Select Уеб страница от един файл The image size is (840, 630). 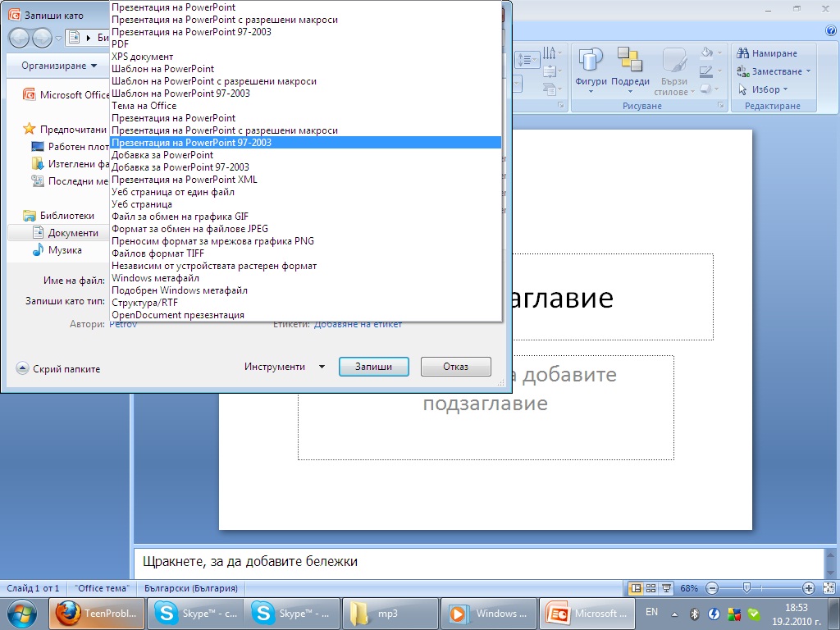point(305,192)
